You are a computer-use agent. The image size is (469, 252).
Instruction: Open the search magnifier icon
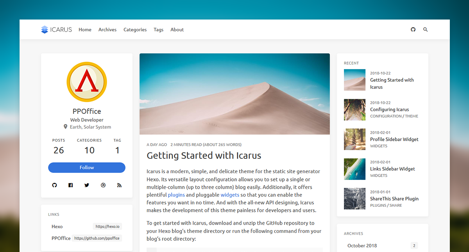(426, 30)
